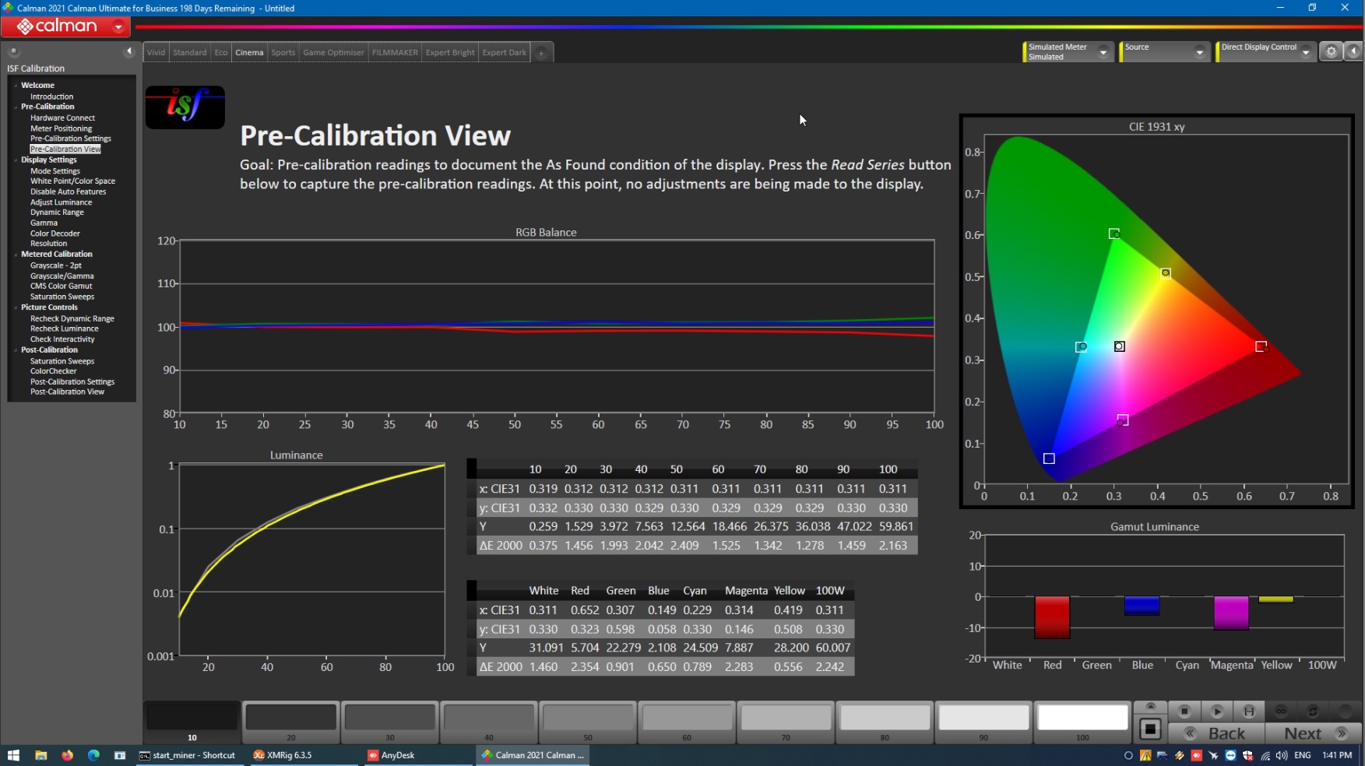Open Grayscale/Gamma in the workflow tree
Screen dimensions: 1365x766
[x=62, y=276]
